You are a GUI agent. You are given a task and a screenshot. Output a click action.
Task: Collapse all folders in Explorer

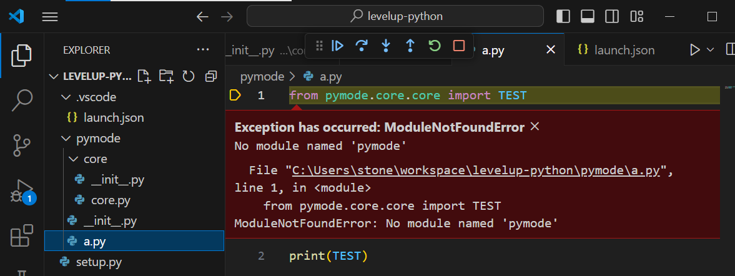click(x=211, y=76)
